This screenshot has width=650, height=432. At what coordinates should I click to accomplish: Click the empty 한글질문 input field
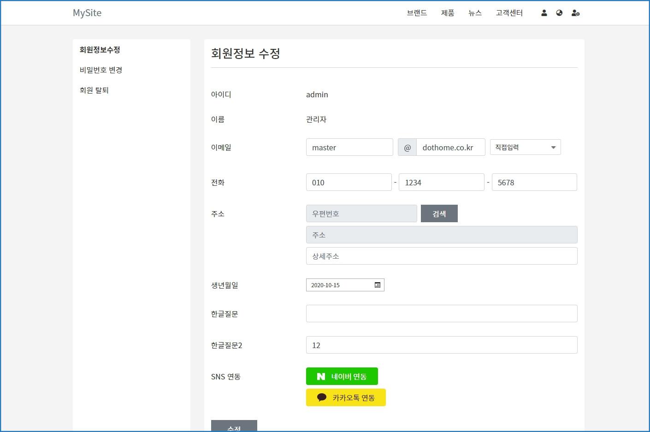pos(441,314)
